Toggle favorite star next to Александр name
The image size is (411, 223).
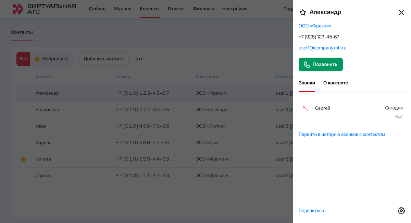pyautogui.click(x=302, y=13)
